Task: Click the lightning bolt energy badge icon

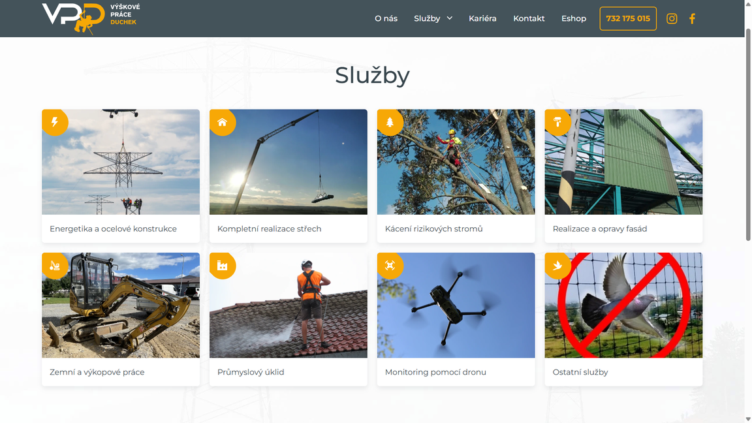Action: 55,122
